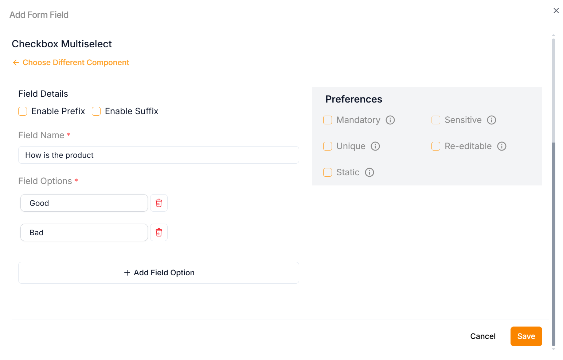
Task: Close the Add Form Field dialog
Action: (x=556, y=11)
